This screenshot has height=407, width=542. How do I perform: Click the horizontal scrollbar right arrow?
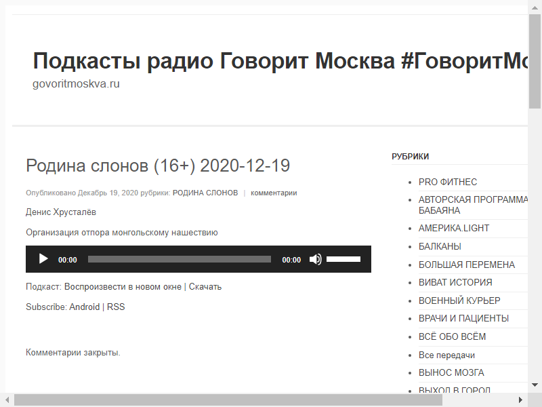tap(520, 400)
